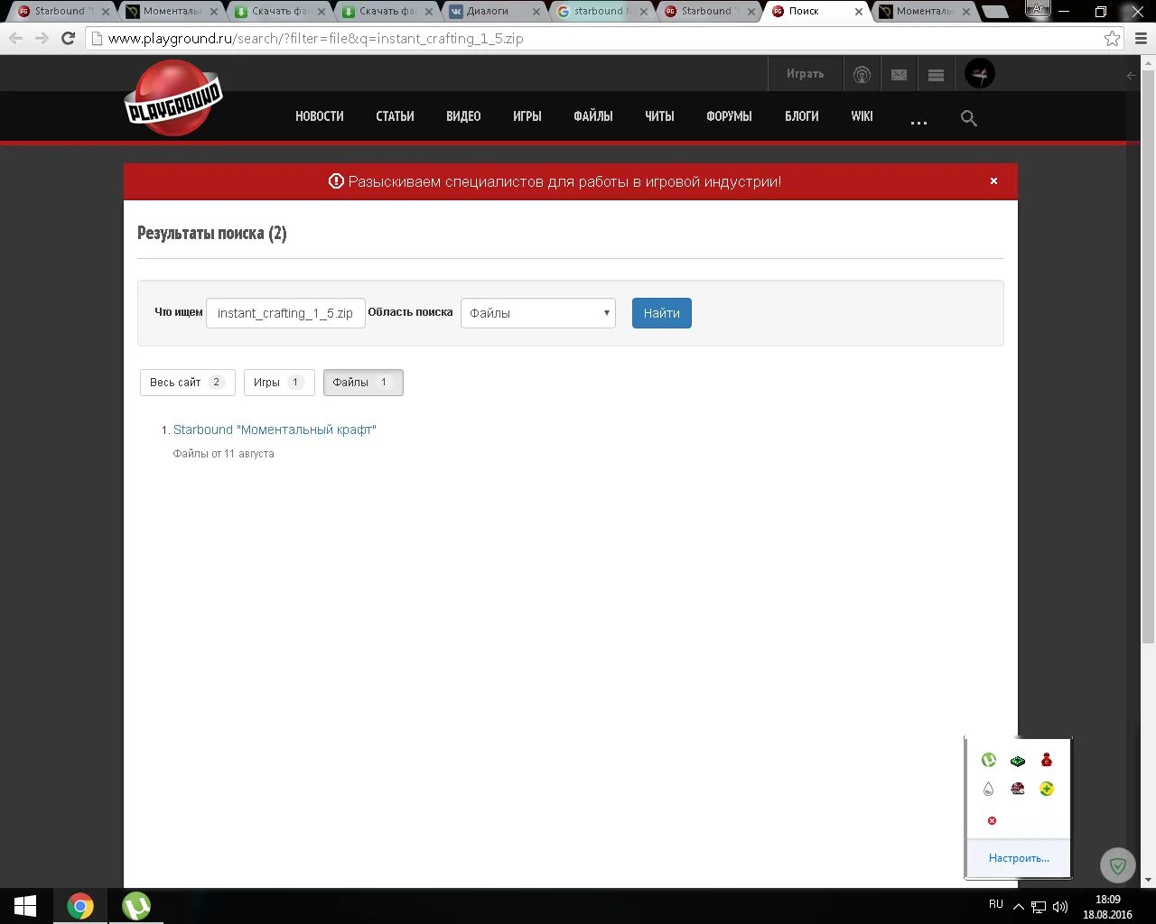This screenshot has width=1156, height=924.
Task: Switch to the Google starbound browser tab
Action: click(601, 12)
